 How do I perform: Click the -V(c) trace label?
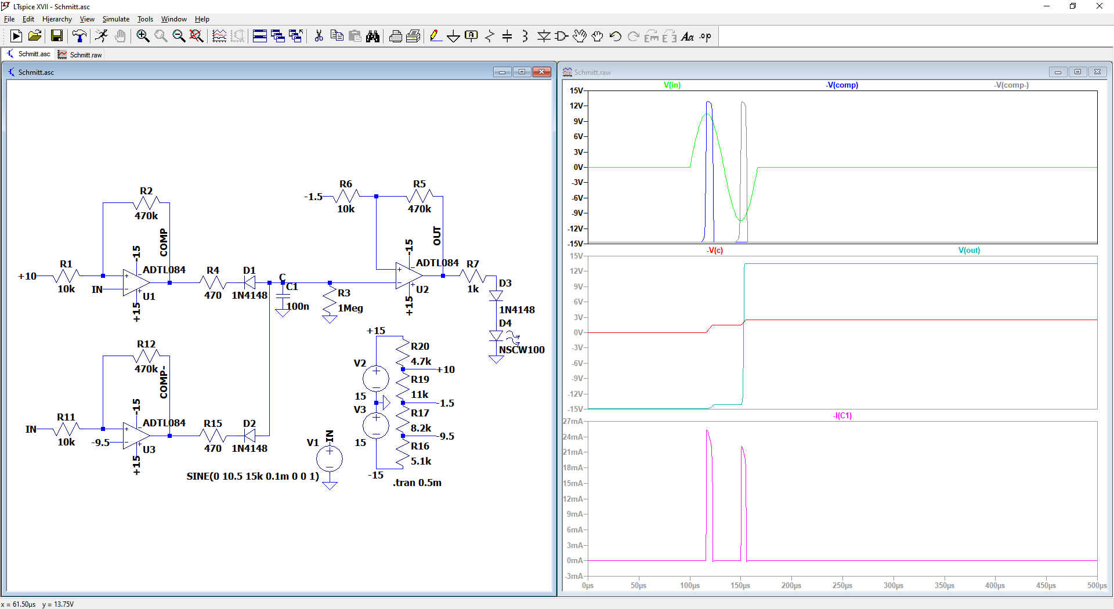coord(715,251)
